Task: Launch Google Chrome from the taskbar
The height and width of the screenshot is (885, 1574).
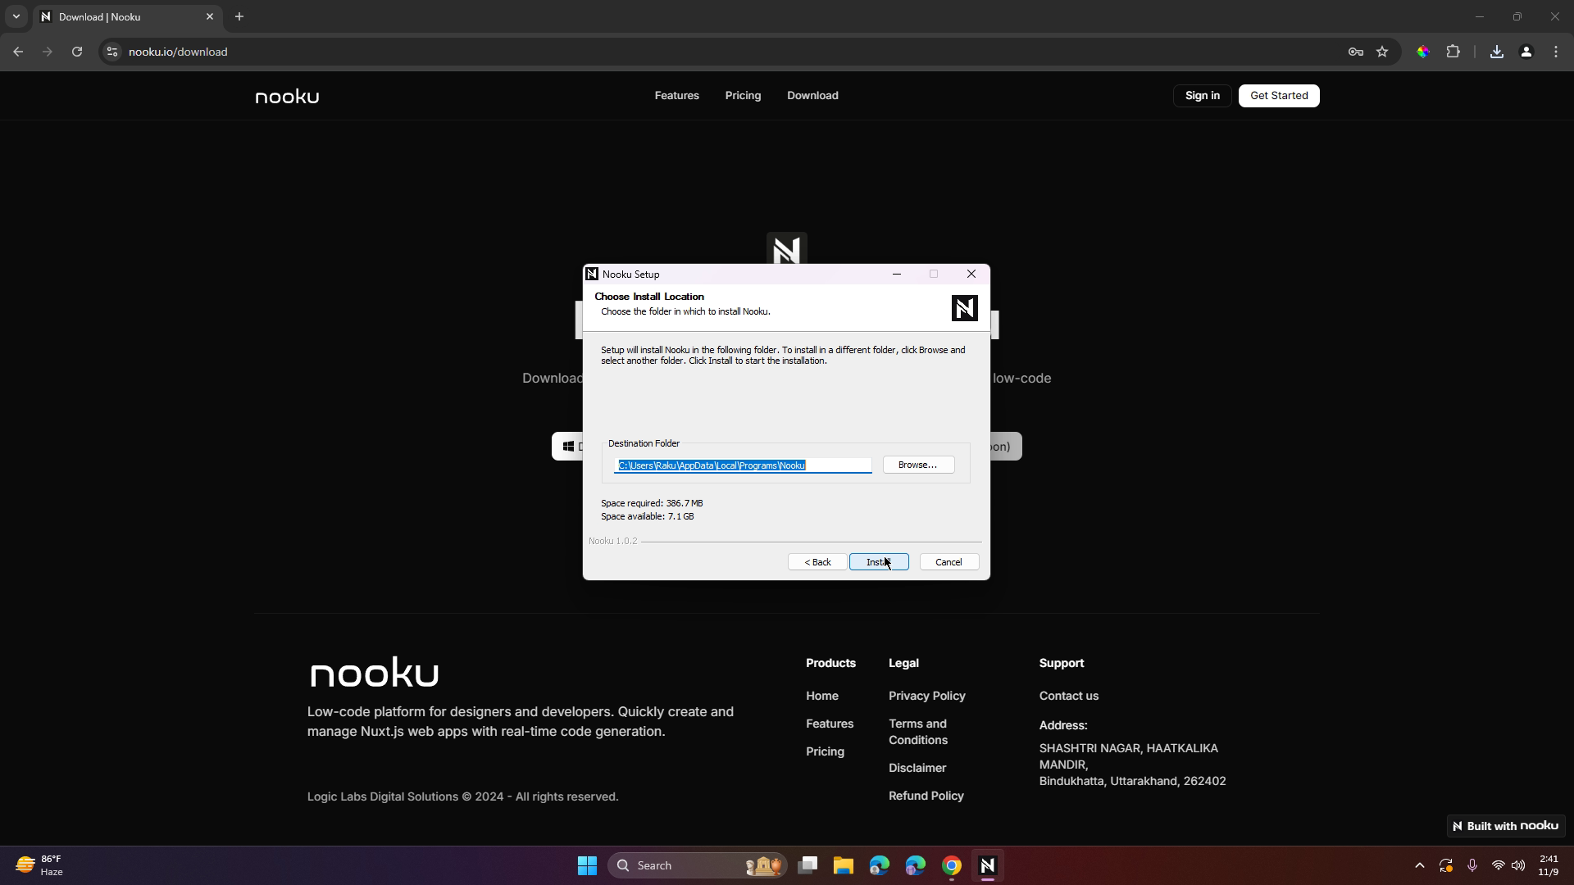Action: coord(950,865)
